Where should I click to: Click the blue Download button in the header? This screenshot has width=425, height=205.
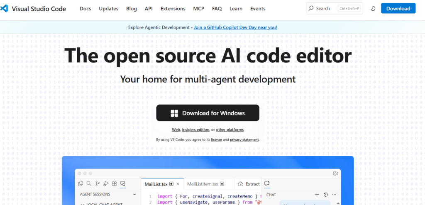(398, 8)
